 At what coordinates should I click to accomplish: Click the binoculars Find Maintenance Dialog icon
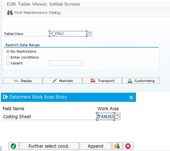[10, 13]
